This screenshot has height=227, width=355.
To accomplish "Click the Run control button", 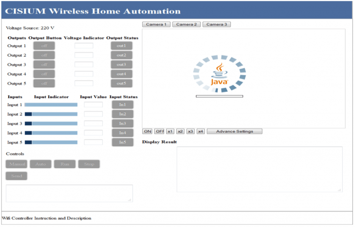I will pos(65,164).
